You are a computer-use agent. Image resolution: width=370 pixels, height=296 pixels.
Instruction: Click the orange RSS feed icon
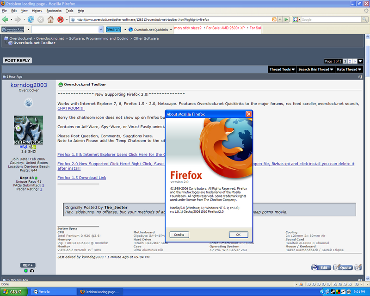point(274,19)
